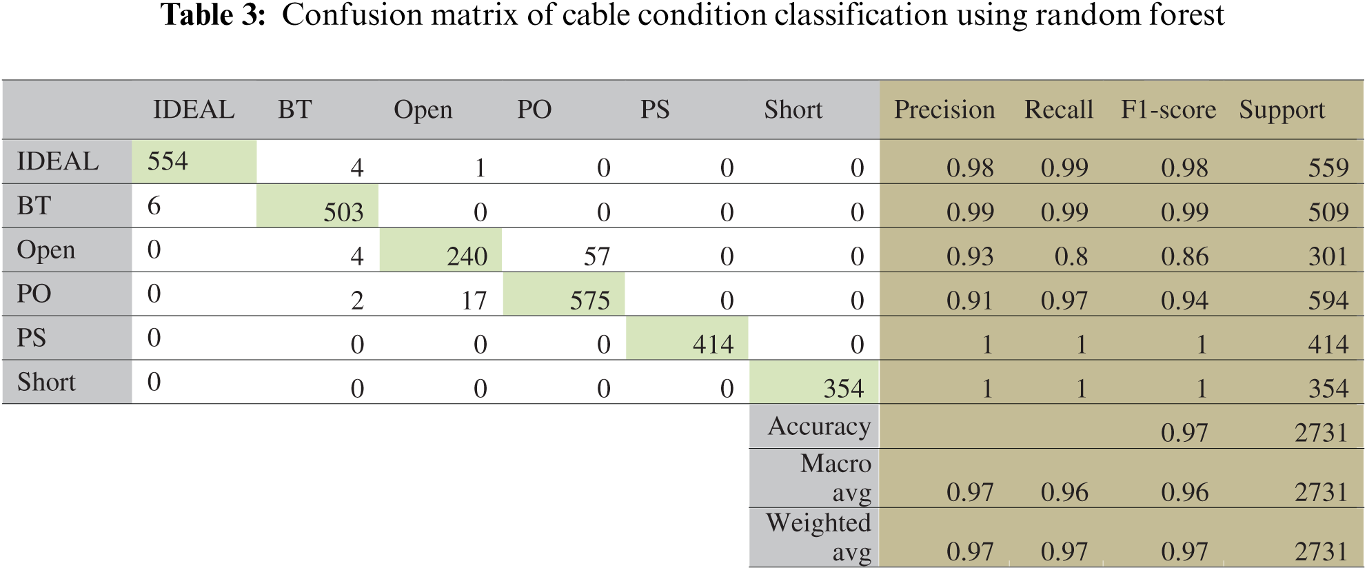Click the "Table 3:" bold caption label
The width and height of the screenshot is (1367, 570).
[213, 15]
